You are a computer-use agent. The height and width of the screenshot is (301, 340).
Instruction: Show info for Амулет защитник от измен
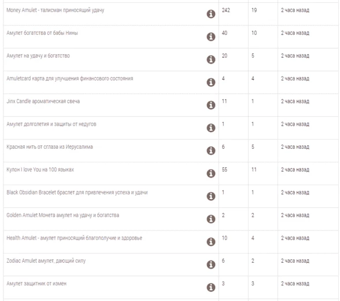click(210, 287)
